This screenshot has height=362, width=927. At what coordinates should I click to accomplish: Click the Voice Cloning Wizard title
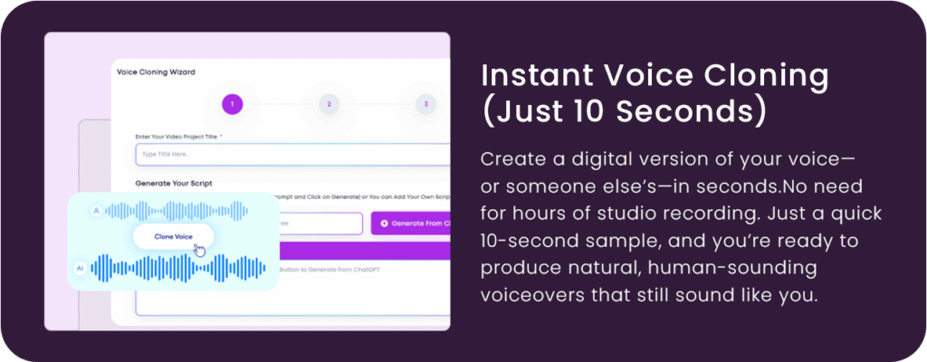[156, 72]
